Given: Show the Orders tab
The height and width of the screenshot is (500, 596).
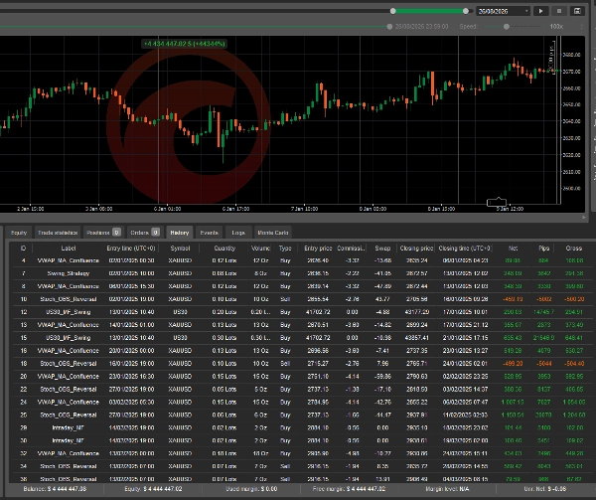Looking at the screenshot, I should coord(144,233).
